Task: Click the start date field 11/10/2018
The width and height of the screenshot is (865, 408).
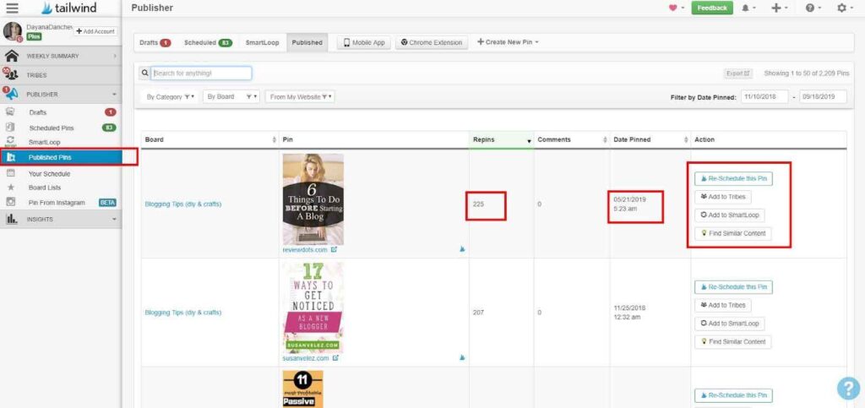Action: coord(764,96)
